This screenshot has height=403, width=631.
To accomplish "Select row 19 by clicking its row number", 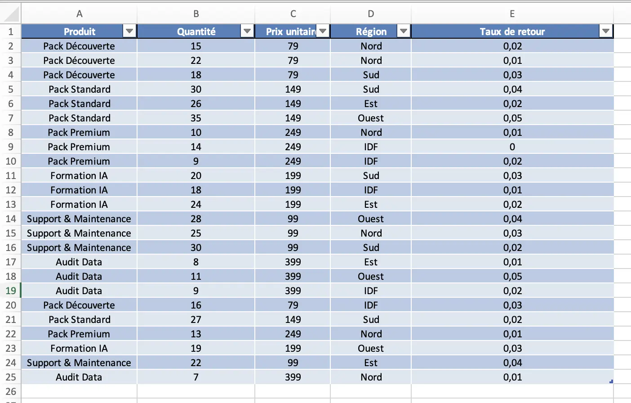I will (11, 291).
